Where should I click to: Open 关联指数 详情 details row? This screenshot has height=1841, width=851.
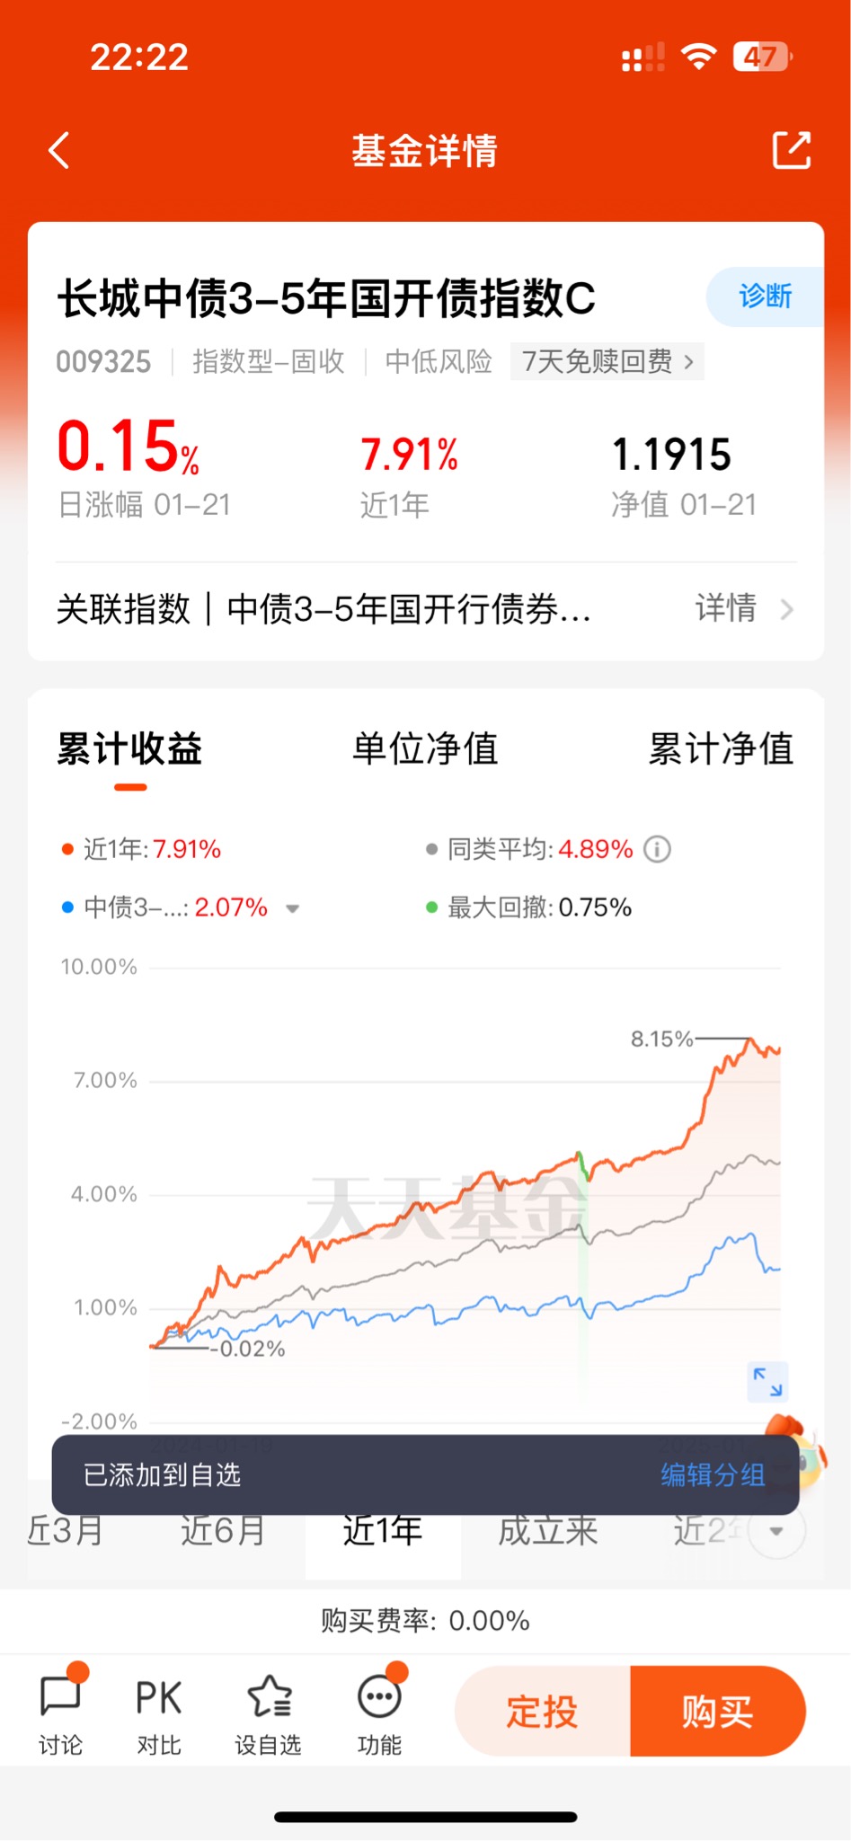point(426,609)
